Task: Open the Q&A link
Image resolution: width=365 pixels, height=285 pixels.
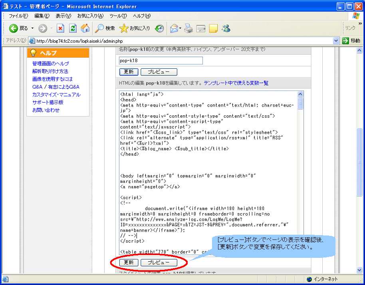Action: [37, 87]
